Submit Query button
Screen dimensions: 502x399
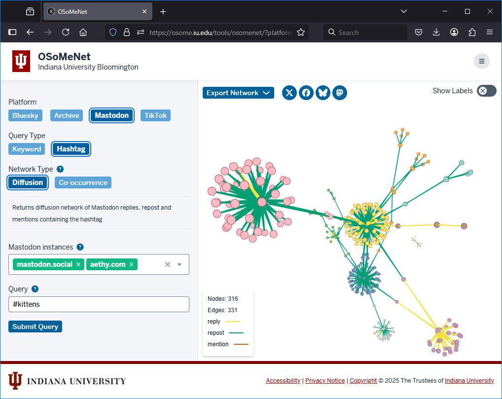click(35, 326)
